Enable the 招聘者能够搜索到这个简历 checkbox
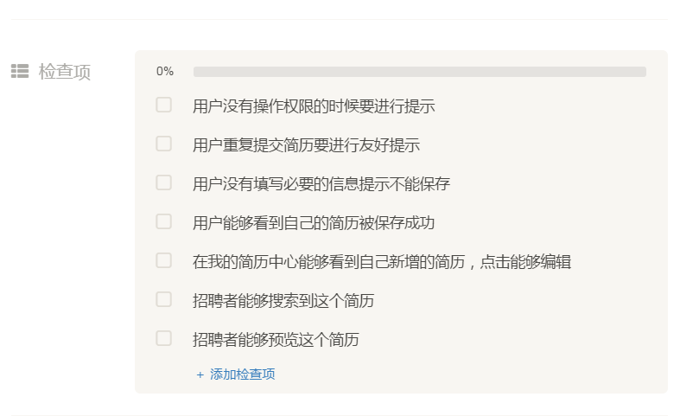 coord(163,300)
